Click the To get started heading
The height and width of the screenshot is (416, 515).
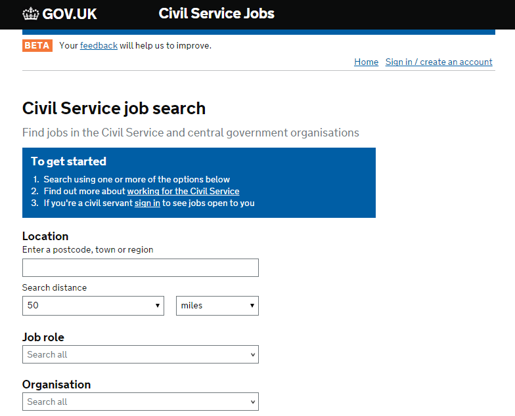click(68, 161)
